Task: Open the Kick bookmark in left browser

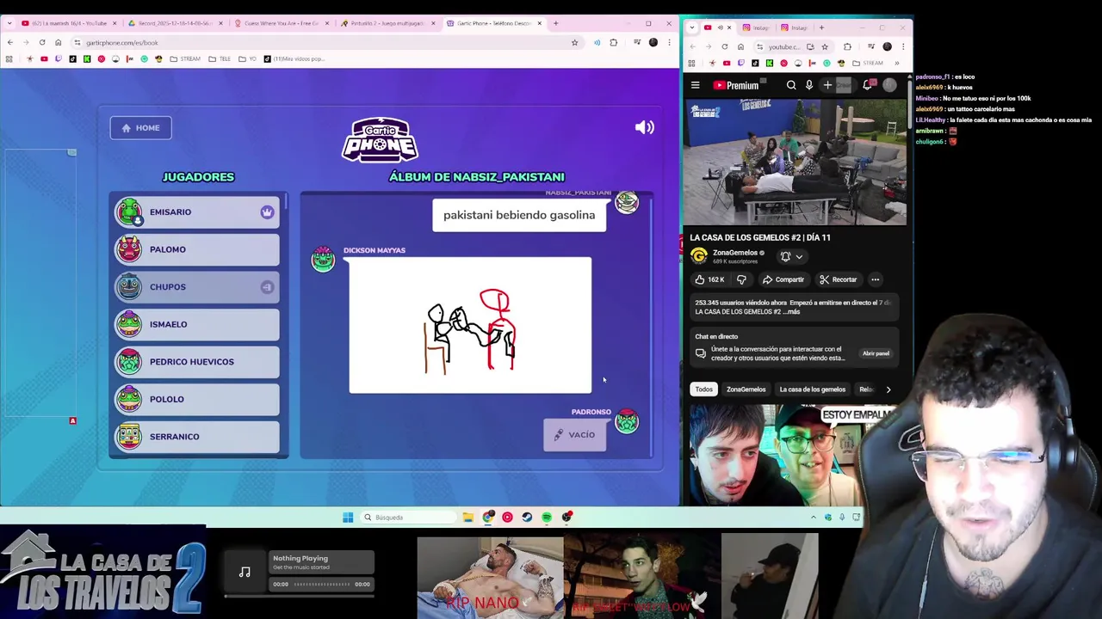Action: 87,59
